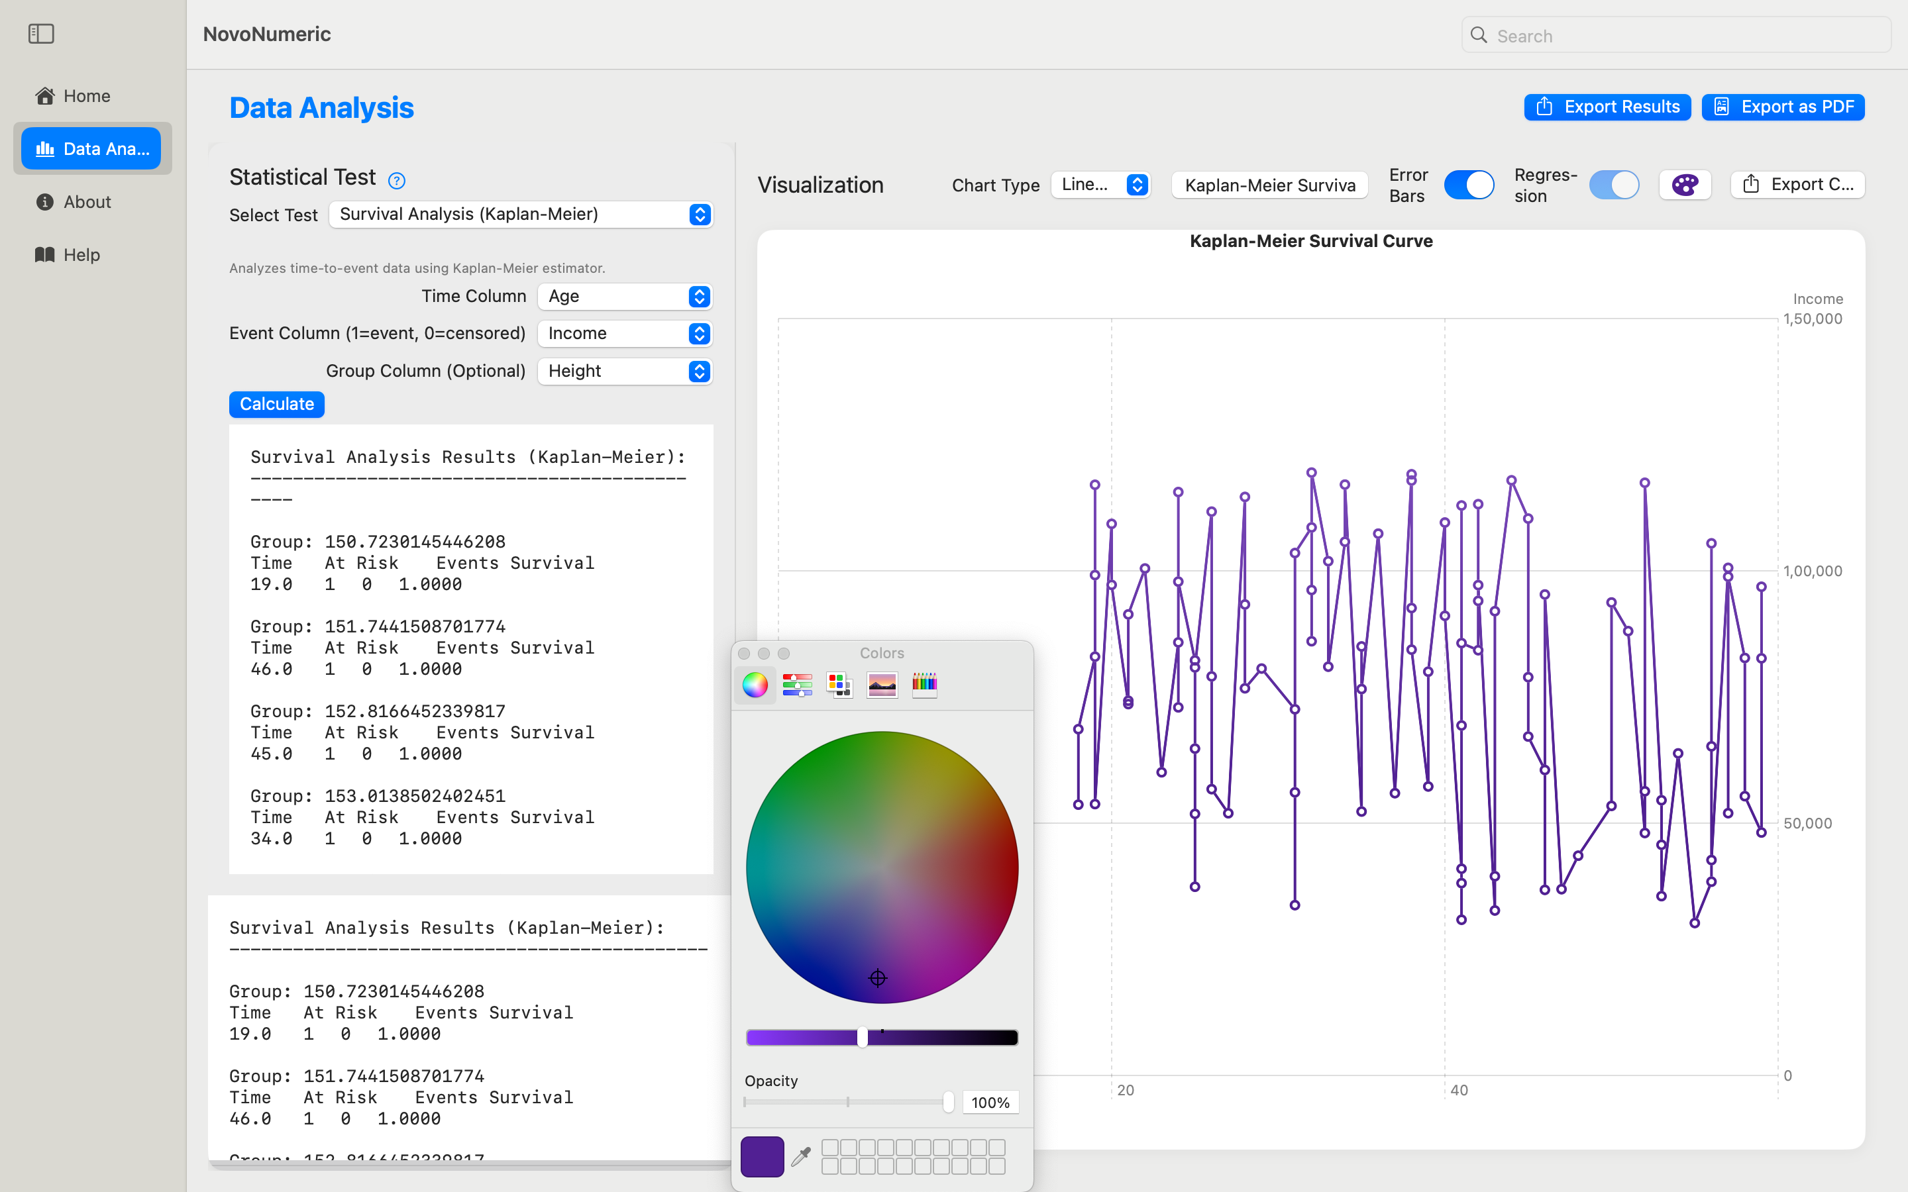Image resolution: width=1908 pixels, height=1192 pixels.
Task: Open the Help section
Action: (x=93, y=255)
